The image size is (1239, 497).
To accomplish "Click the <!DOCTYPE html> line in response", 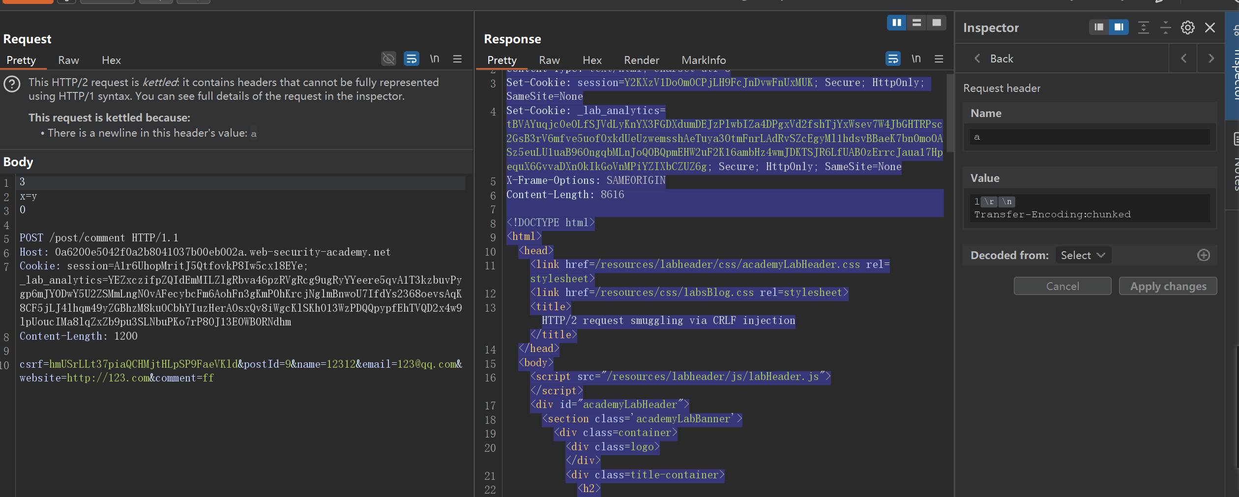I will (x=551, y=223).
